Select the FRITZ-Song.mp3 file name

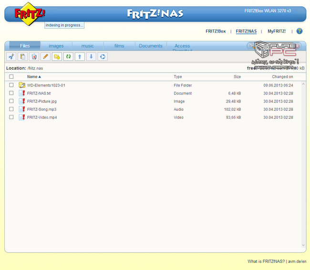point(41,109)
